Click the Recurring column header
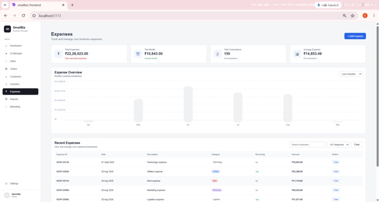Viewport: 379px width, 202px height. click(x=260, y=154)
